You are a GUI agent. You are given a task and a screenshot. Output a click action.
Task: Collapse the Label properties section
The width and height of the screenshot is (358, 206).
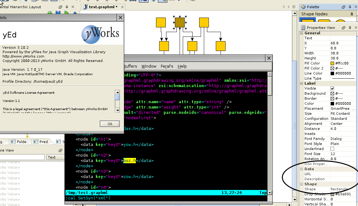302,83
